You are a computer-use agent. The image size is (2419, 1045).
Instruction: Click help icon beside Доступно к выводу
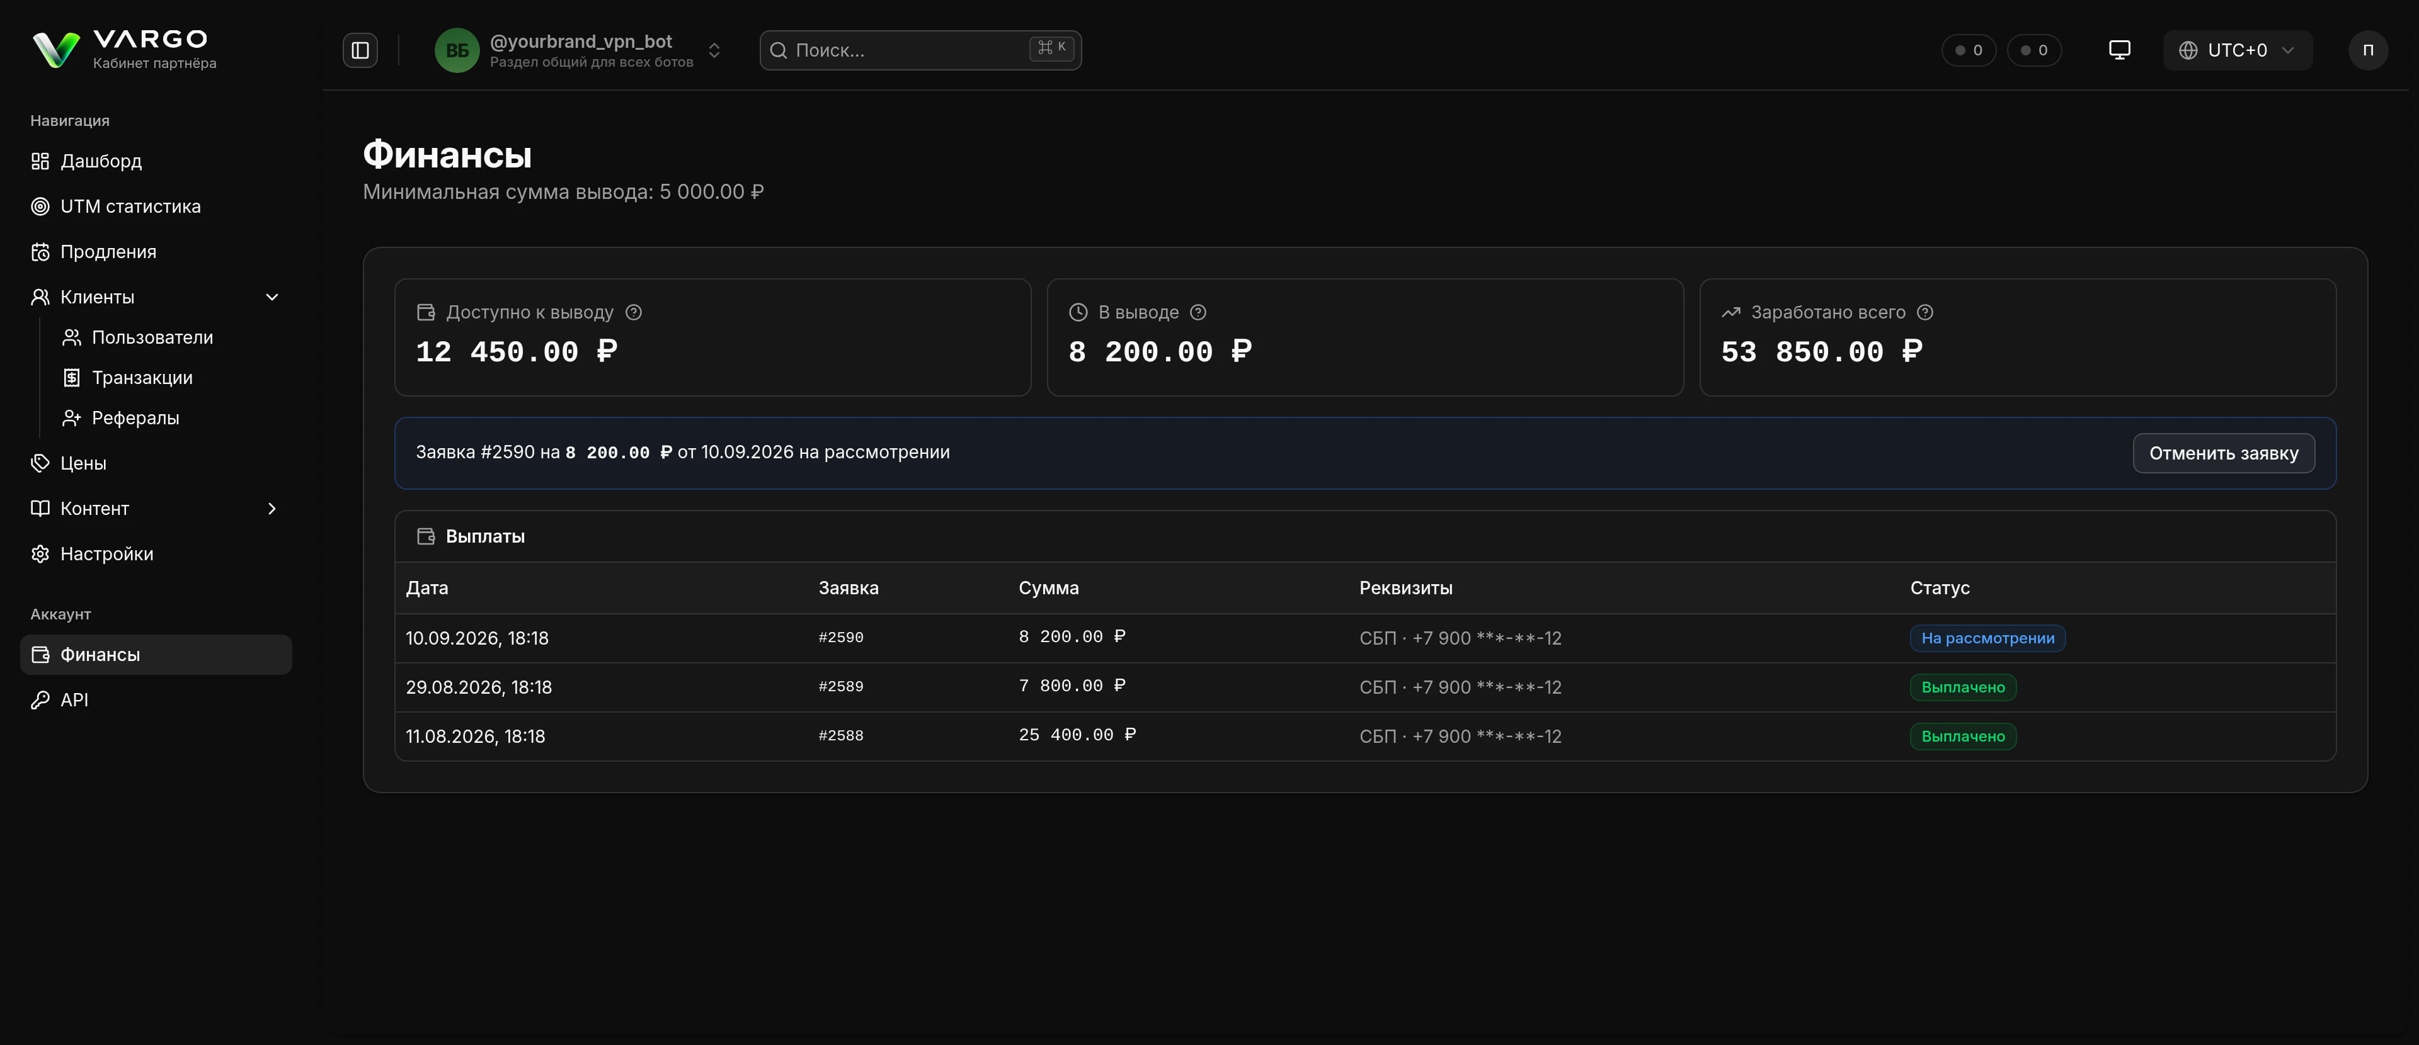634,312
